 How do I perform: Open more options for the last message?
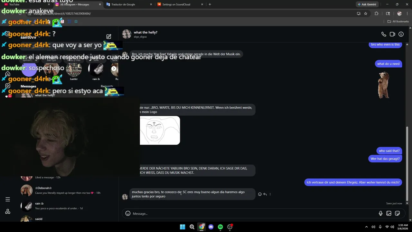pyautogui.click(x=270, y=194)
